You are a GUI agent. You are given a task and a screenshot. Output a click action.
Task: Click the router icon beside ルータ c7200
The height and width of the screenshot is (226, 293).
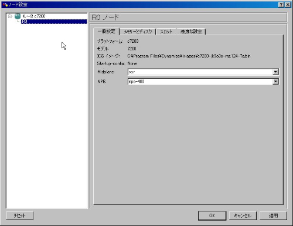[18, 16]
